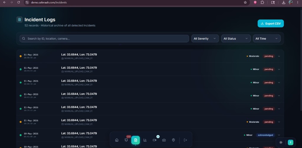The image size is (302, 148).
Task: Reload the page
Action: click(x=19, y=2)
